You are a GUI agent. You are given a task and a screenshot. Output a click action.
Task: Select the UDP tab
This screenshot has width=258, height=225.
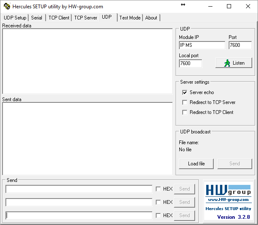coord(108,17)
